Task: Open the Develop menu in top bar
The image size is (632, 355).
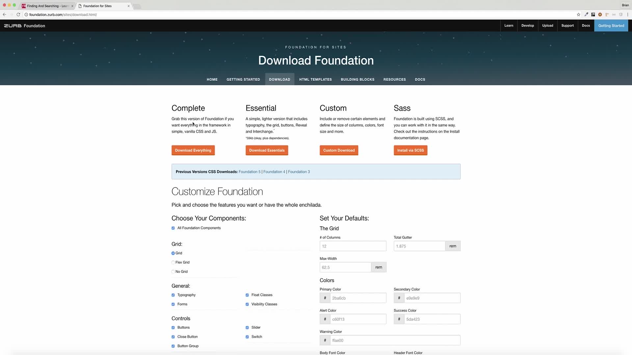Action: tap(528, 26)
